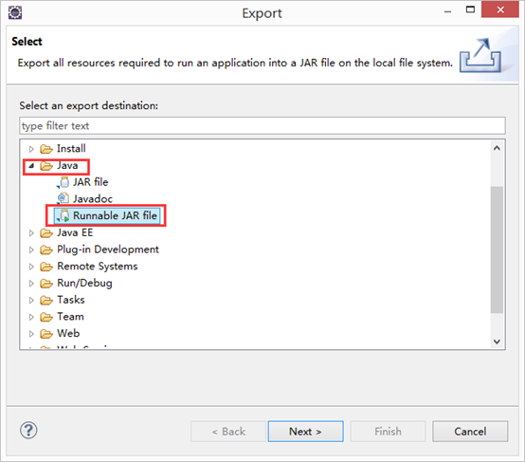Image resolution: width=525 pixels, height=462 pixels.
Task: Focus the type filter text field
Action: (262, 126)
